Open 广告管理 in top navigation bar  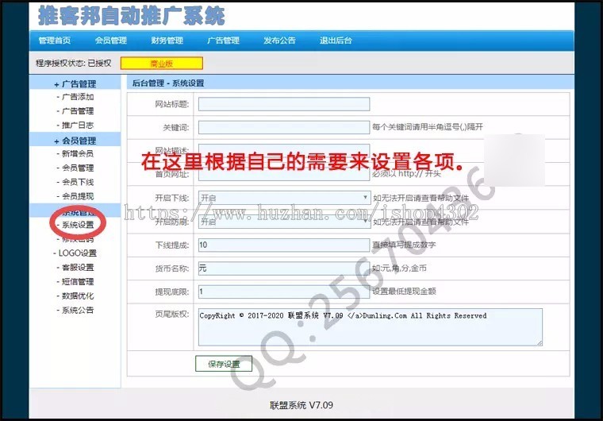223,41
